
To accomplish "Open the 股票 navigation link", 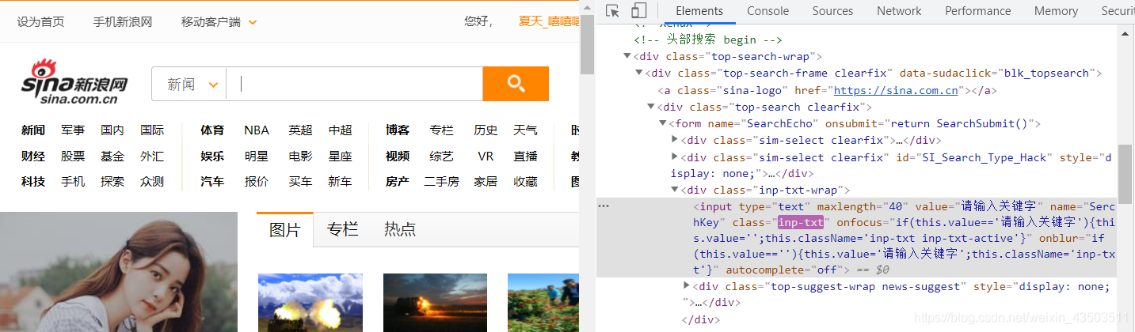I will click(x=73, y=156).
